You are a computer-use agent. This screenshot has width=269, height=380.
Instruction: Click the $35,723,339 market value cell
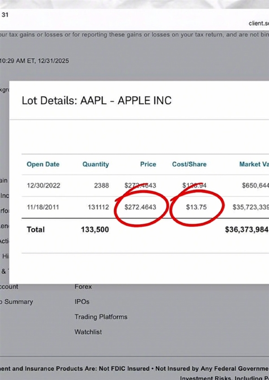251,207
